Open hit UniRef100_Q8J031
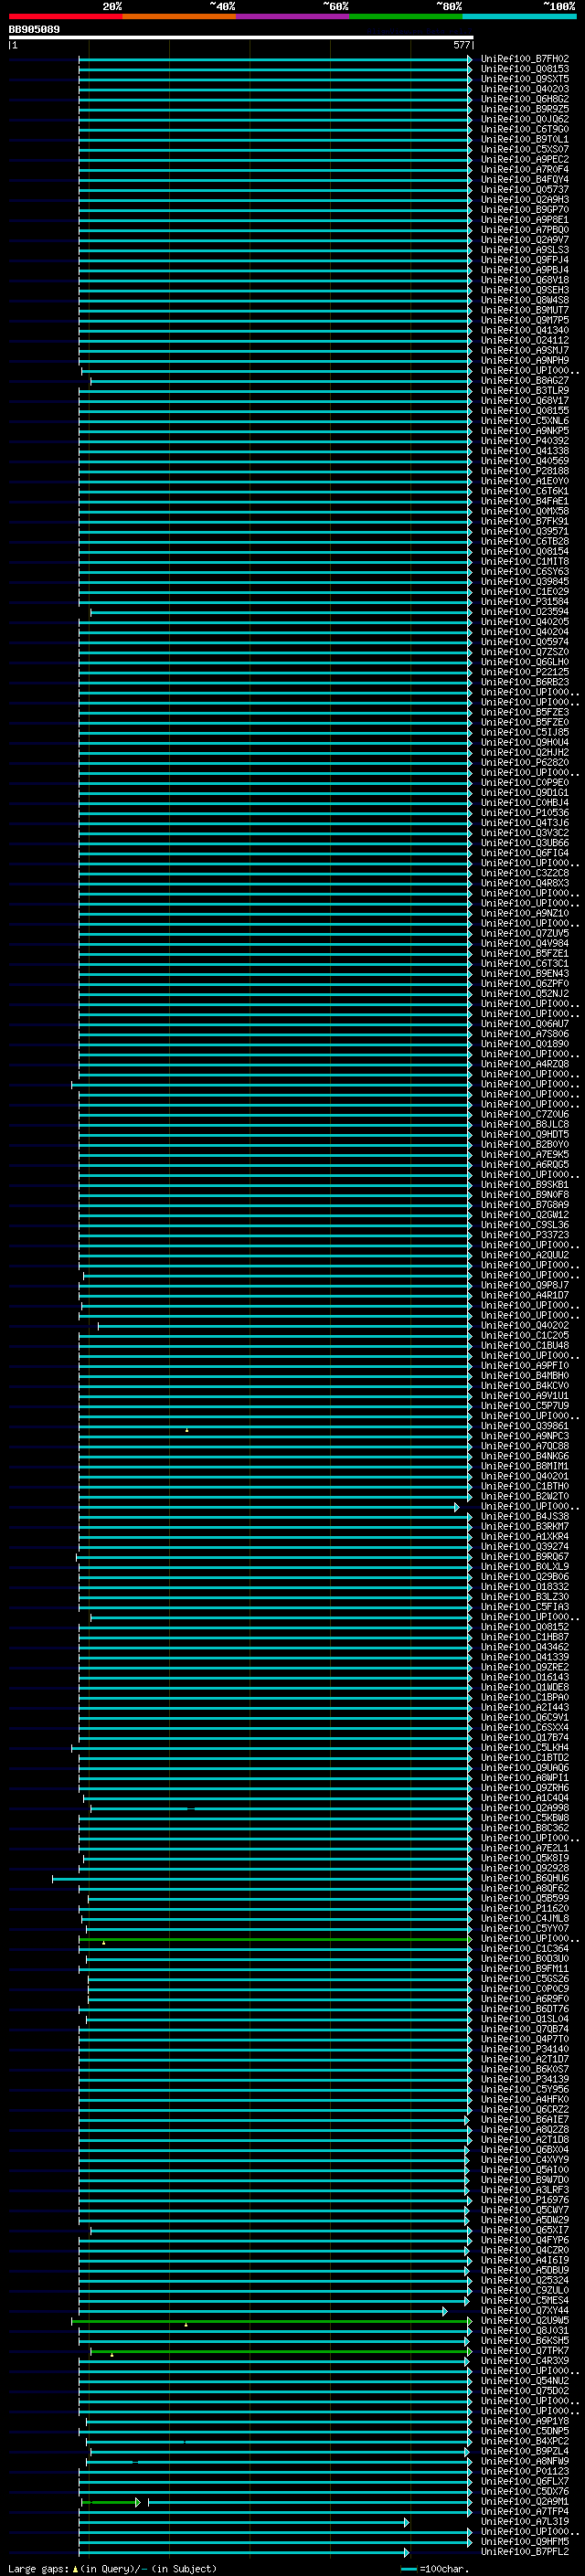The image size is (585, 2576). pos(524,2330)
